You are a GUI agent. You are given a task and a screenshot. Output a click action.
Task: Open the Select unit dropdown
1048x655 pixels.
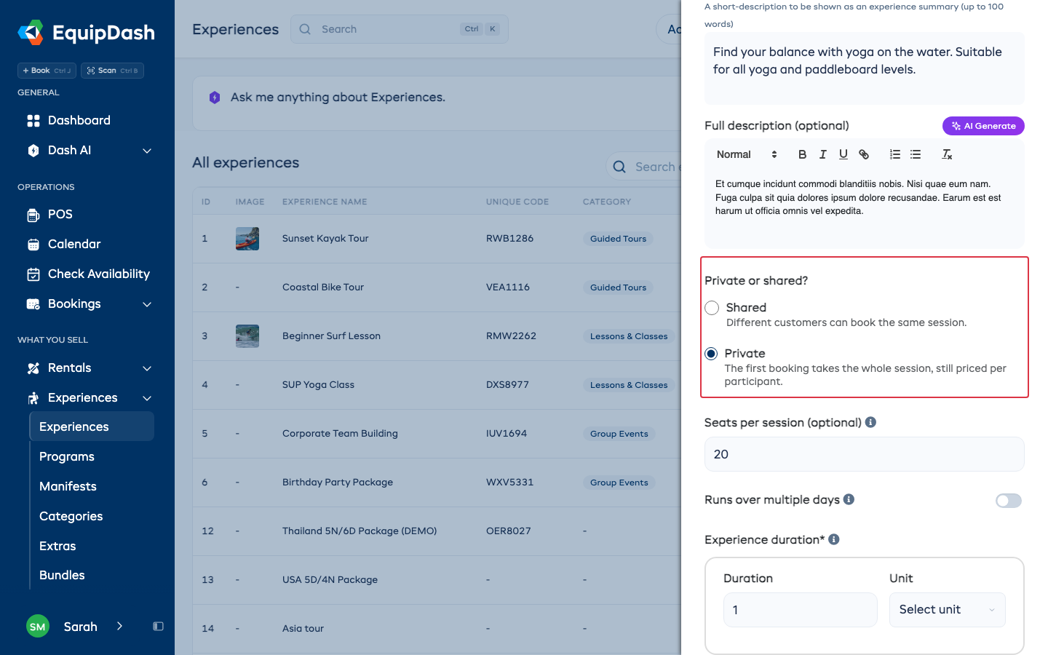point(948,610)
